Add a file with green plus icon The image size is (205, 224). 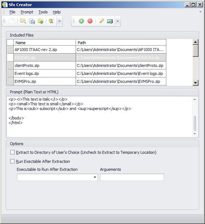pos(81,21)
